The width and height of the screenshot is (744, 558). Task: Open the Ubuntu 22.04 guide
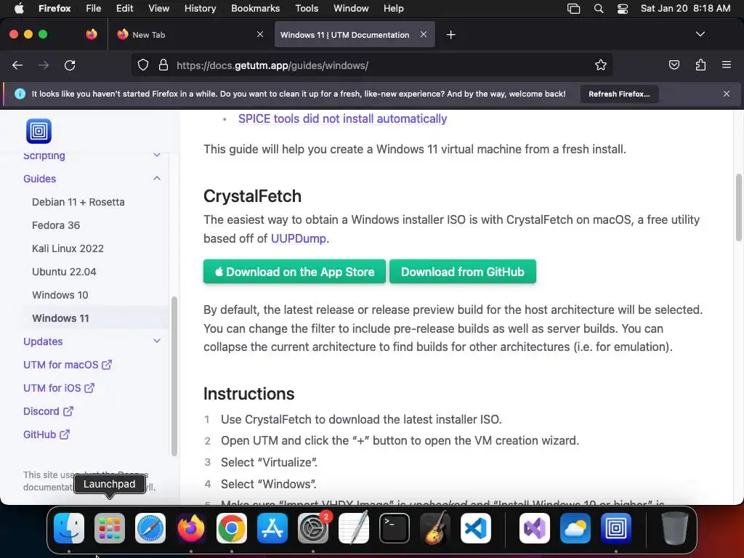point(64,272)
